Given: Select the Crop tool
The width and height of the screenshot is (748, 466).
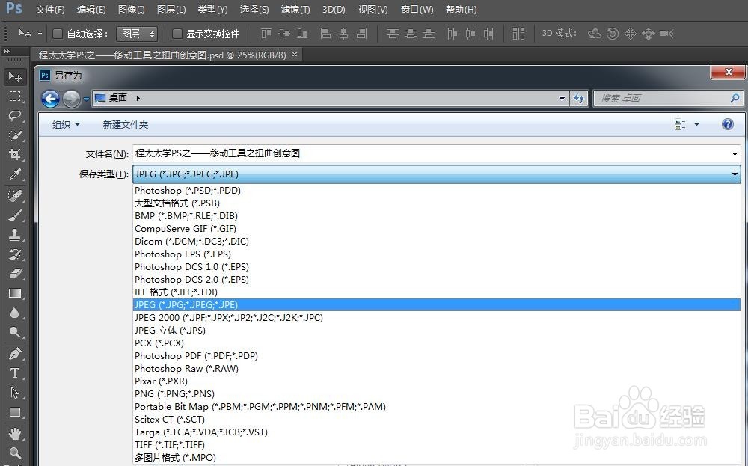Looking at the screenshot, I should (15, 155).
